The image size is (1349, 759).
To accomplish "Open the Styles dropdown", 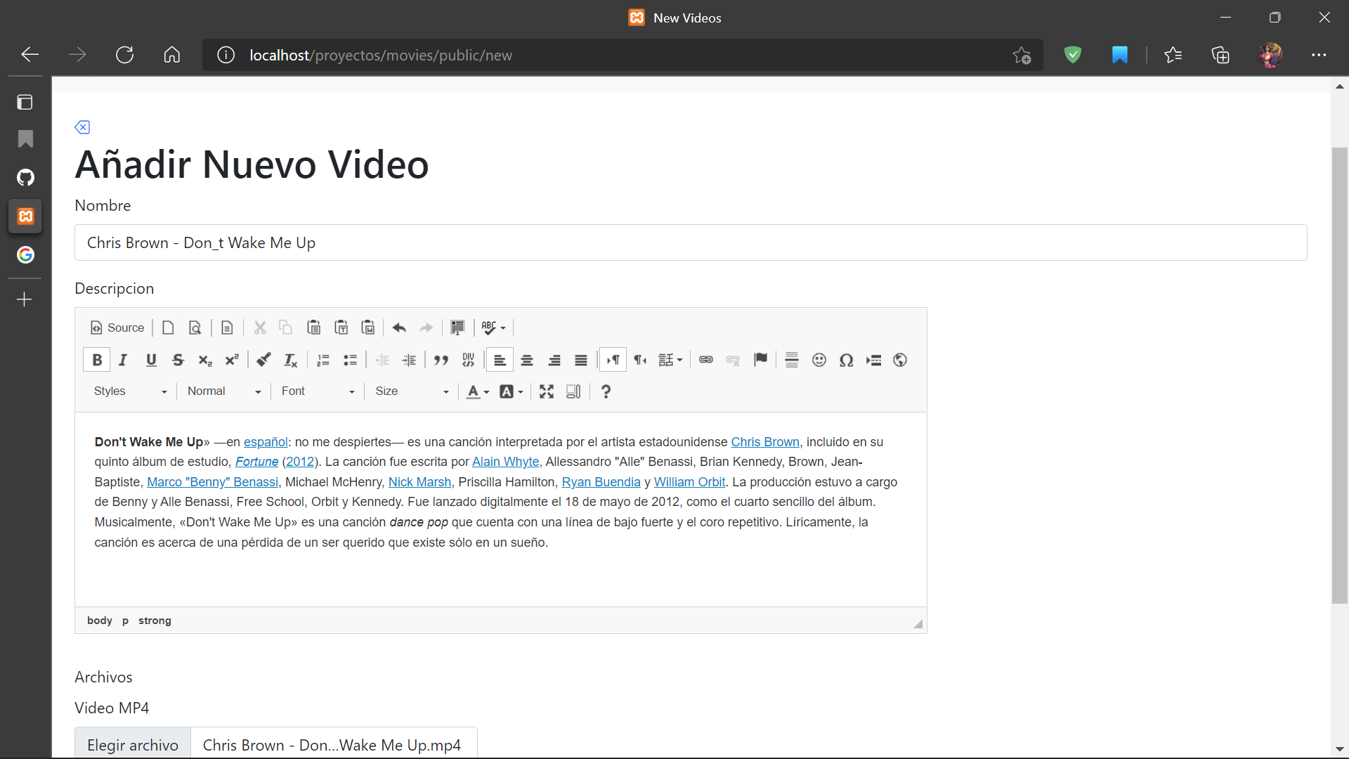I will tap(130, 391).
